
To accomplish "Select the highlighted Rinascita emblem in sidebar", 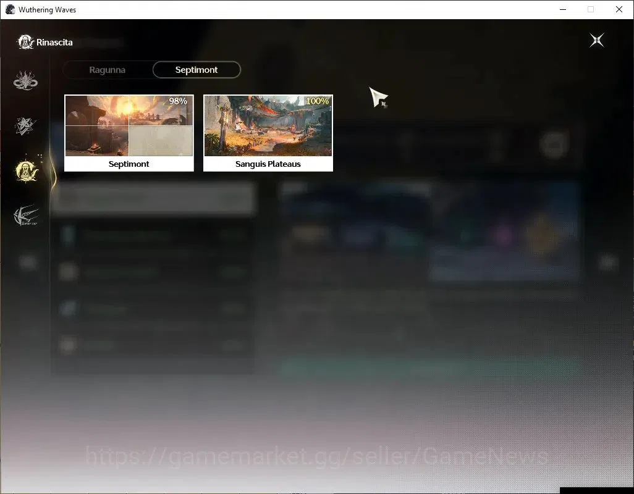I will 27,171.
